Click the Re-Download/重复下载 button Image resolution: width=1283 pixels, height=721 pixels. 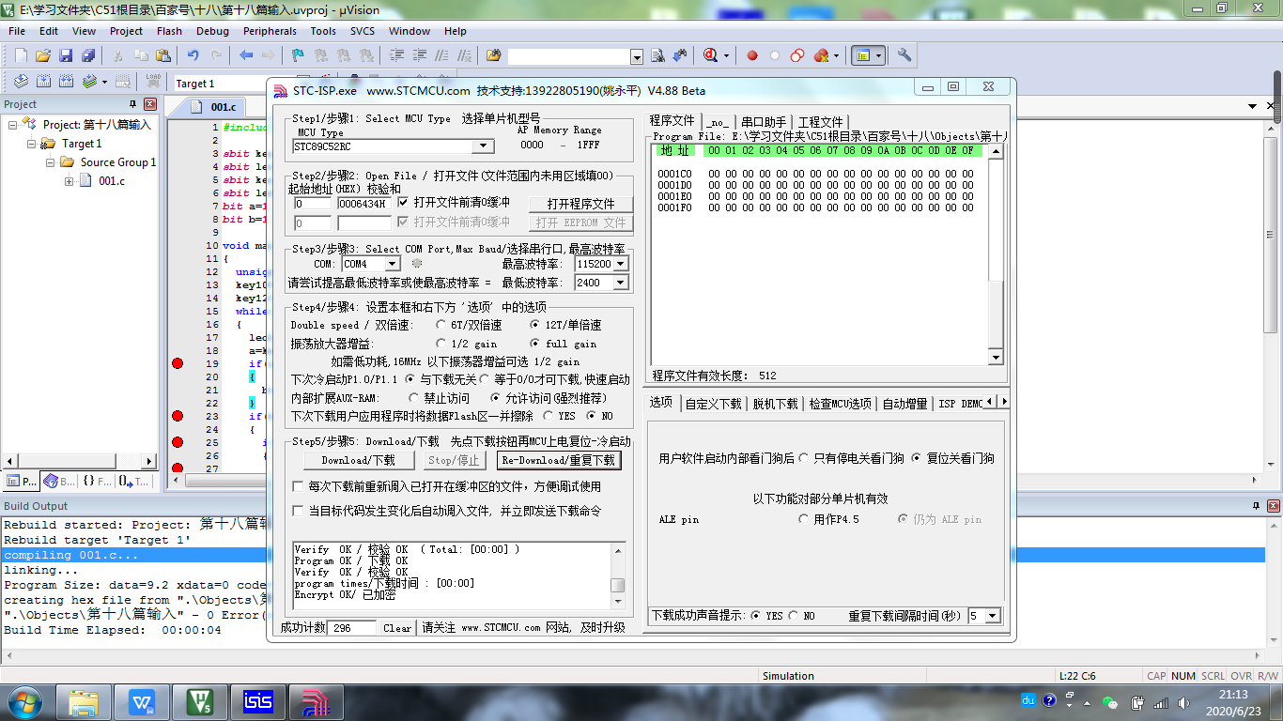pos(558,460)
